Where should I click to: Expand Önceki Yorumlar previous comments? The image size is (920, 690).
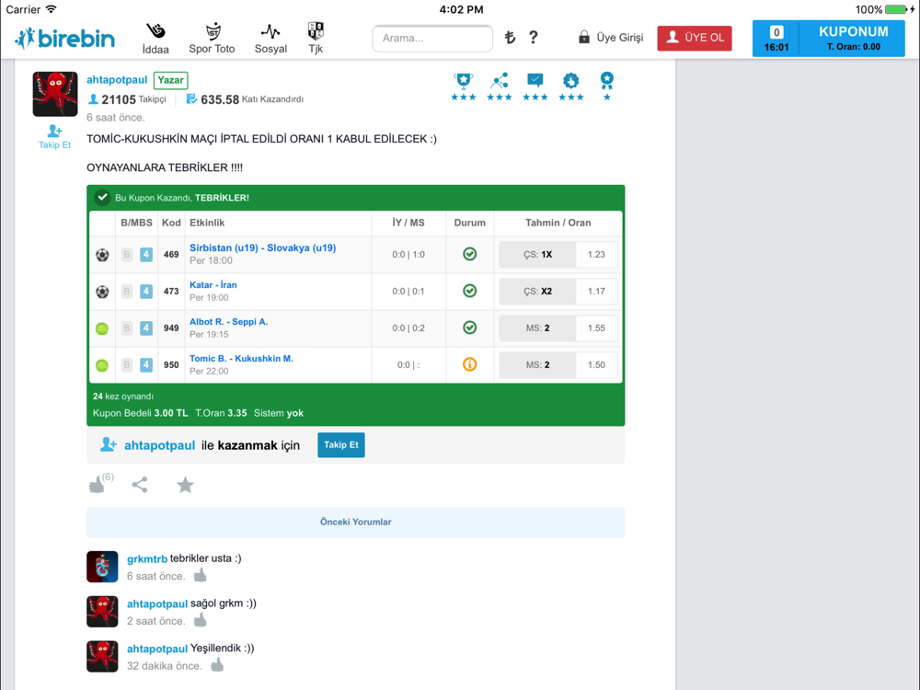coord(355,522)
